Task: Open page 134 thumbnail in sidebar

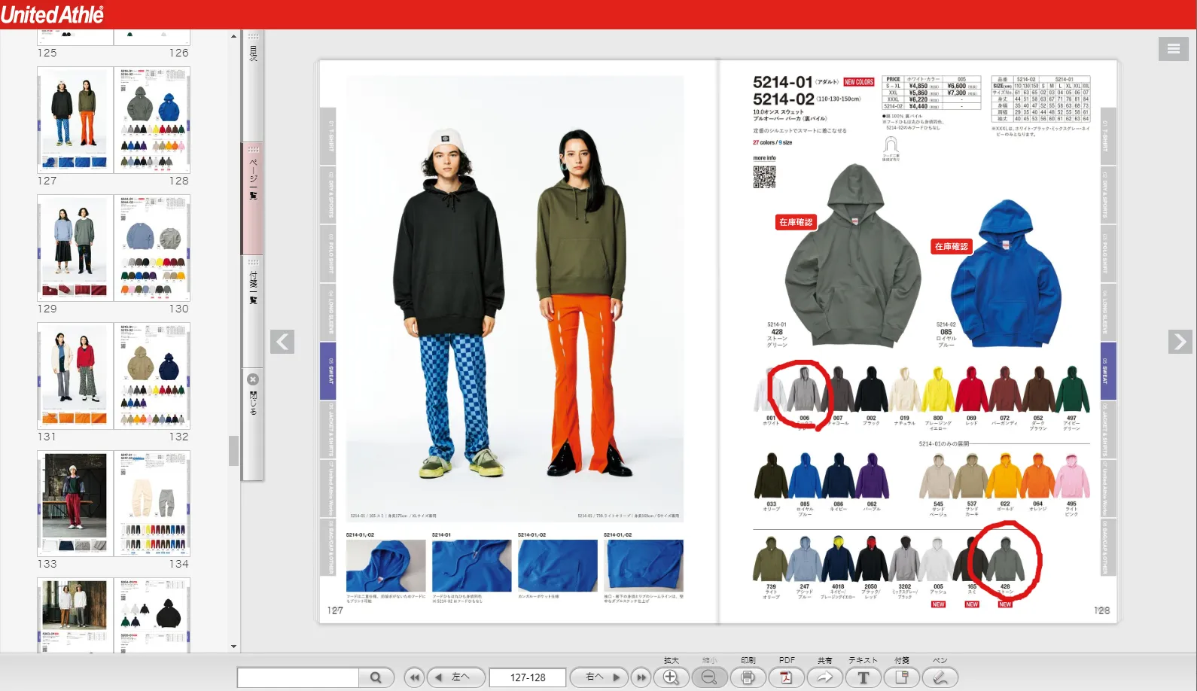Action: 152,504
